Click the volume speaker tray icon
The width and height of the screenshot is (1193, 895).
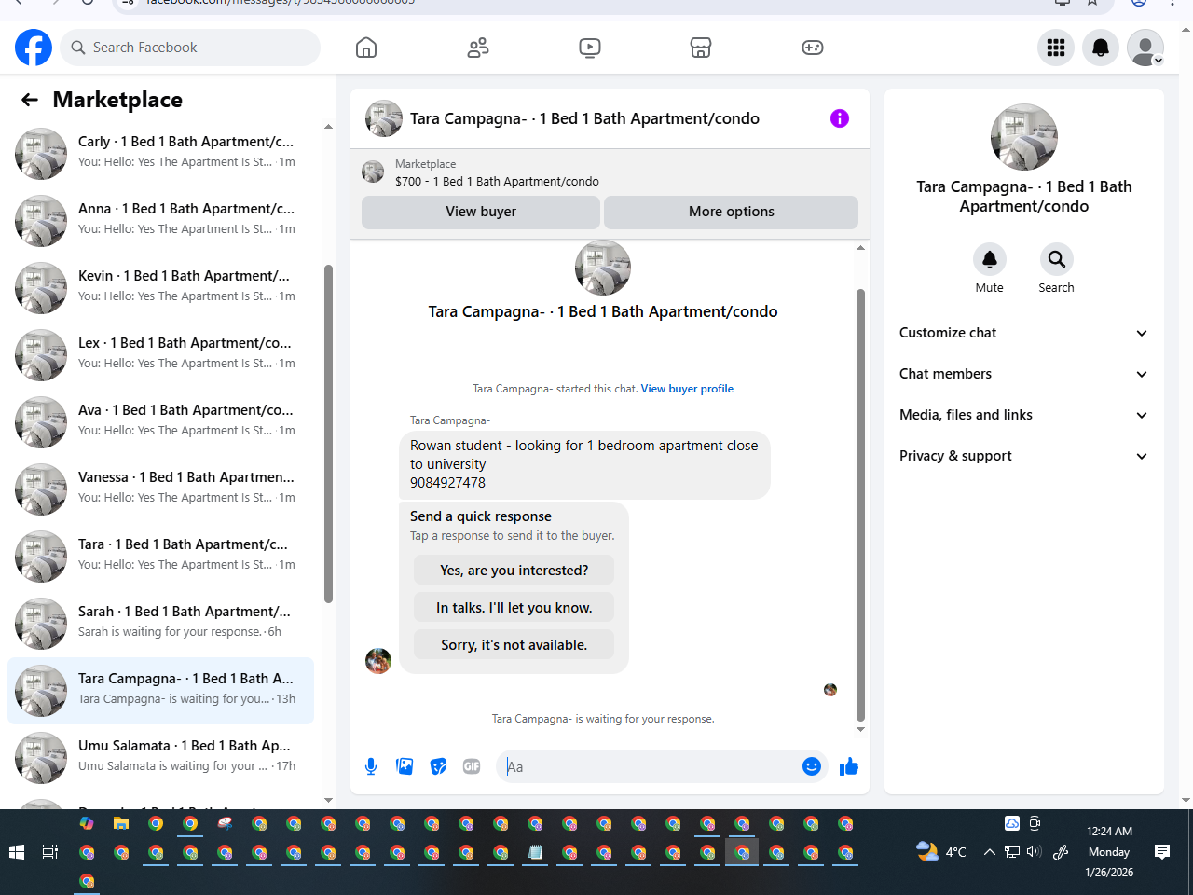click(x=1034, y=851)
